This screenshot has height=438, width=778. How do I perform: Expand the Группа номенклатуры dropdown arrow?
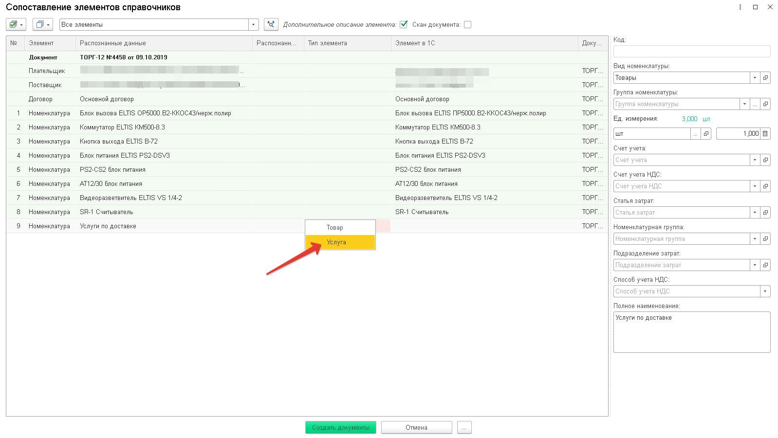pos(744,104)
